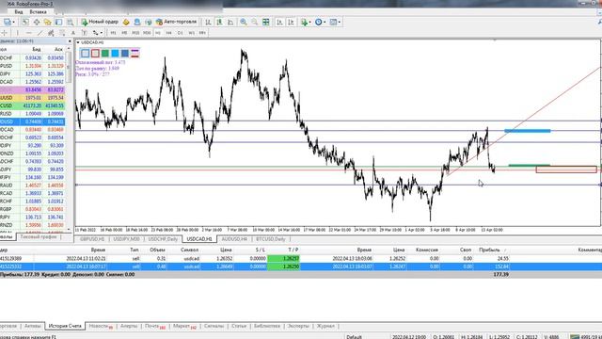Close the Market Watch panel
This screenshot has height=339, width=602.
click(70, 41)
